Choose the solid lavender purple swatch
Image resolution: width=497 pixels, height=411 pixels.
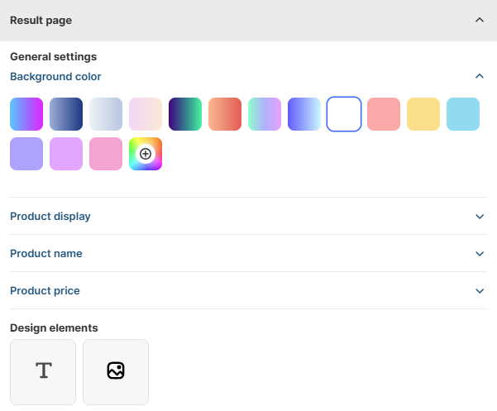click(x=26, y=154)
